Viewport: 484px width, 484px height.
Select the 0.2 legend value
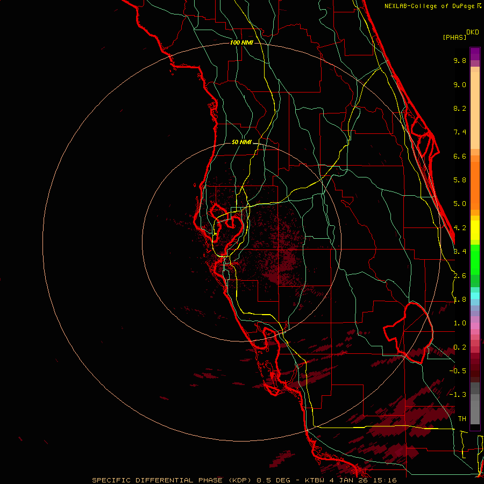(460, 347)
